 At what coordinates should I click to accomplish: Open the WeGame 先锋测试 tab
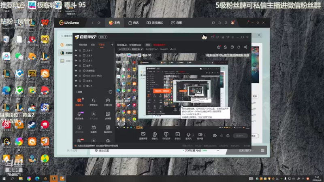coord(155,23)
